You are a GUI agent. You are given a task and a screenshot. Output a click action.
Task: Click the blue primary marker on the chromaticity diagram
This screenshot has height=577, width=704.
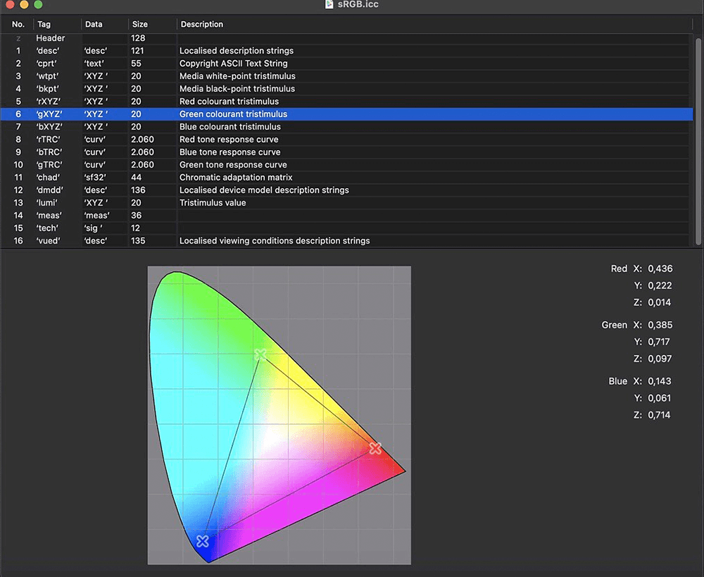coord(203,541)
